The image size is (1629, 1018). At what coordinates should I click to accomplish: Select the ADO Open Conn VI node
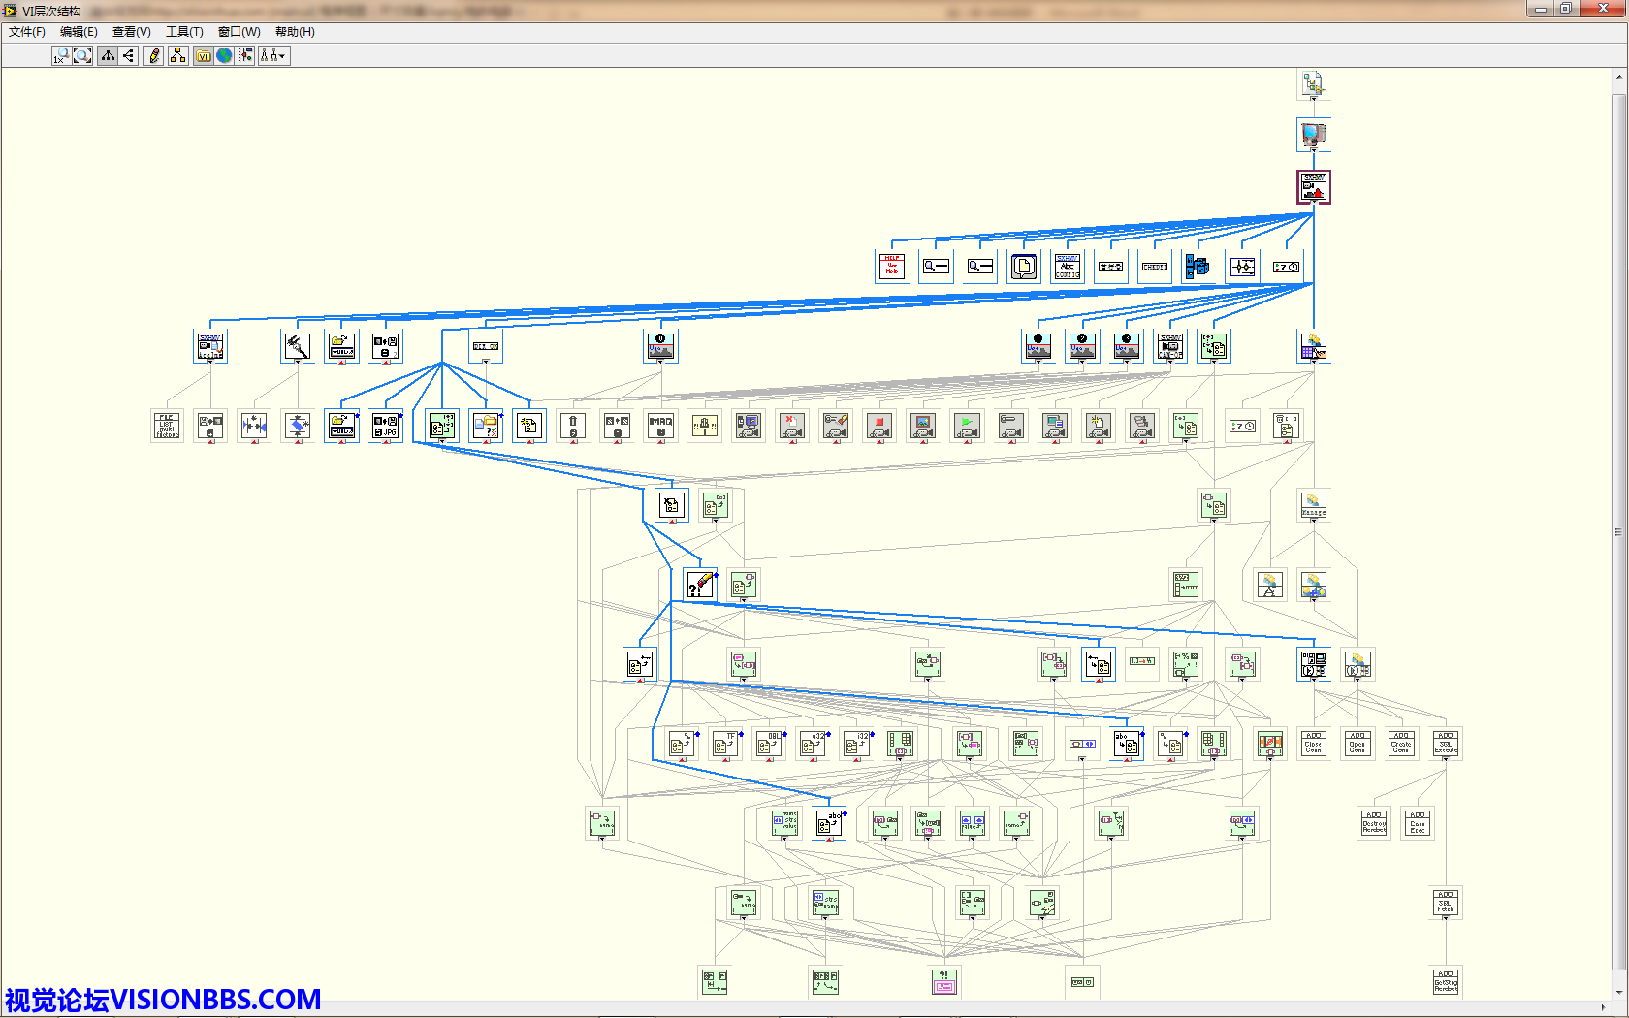pos(1357,743)
